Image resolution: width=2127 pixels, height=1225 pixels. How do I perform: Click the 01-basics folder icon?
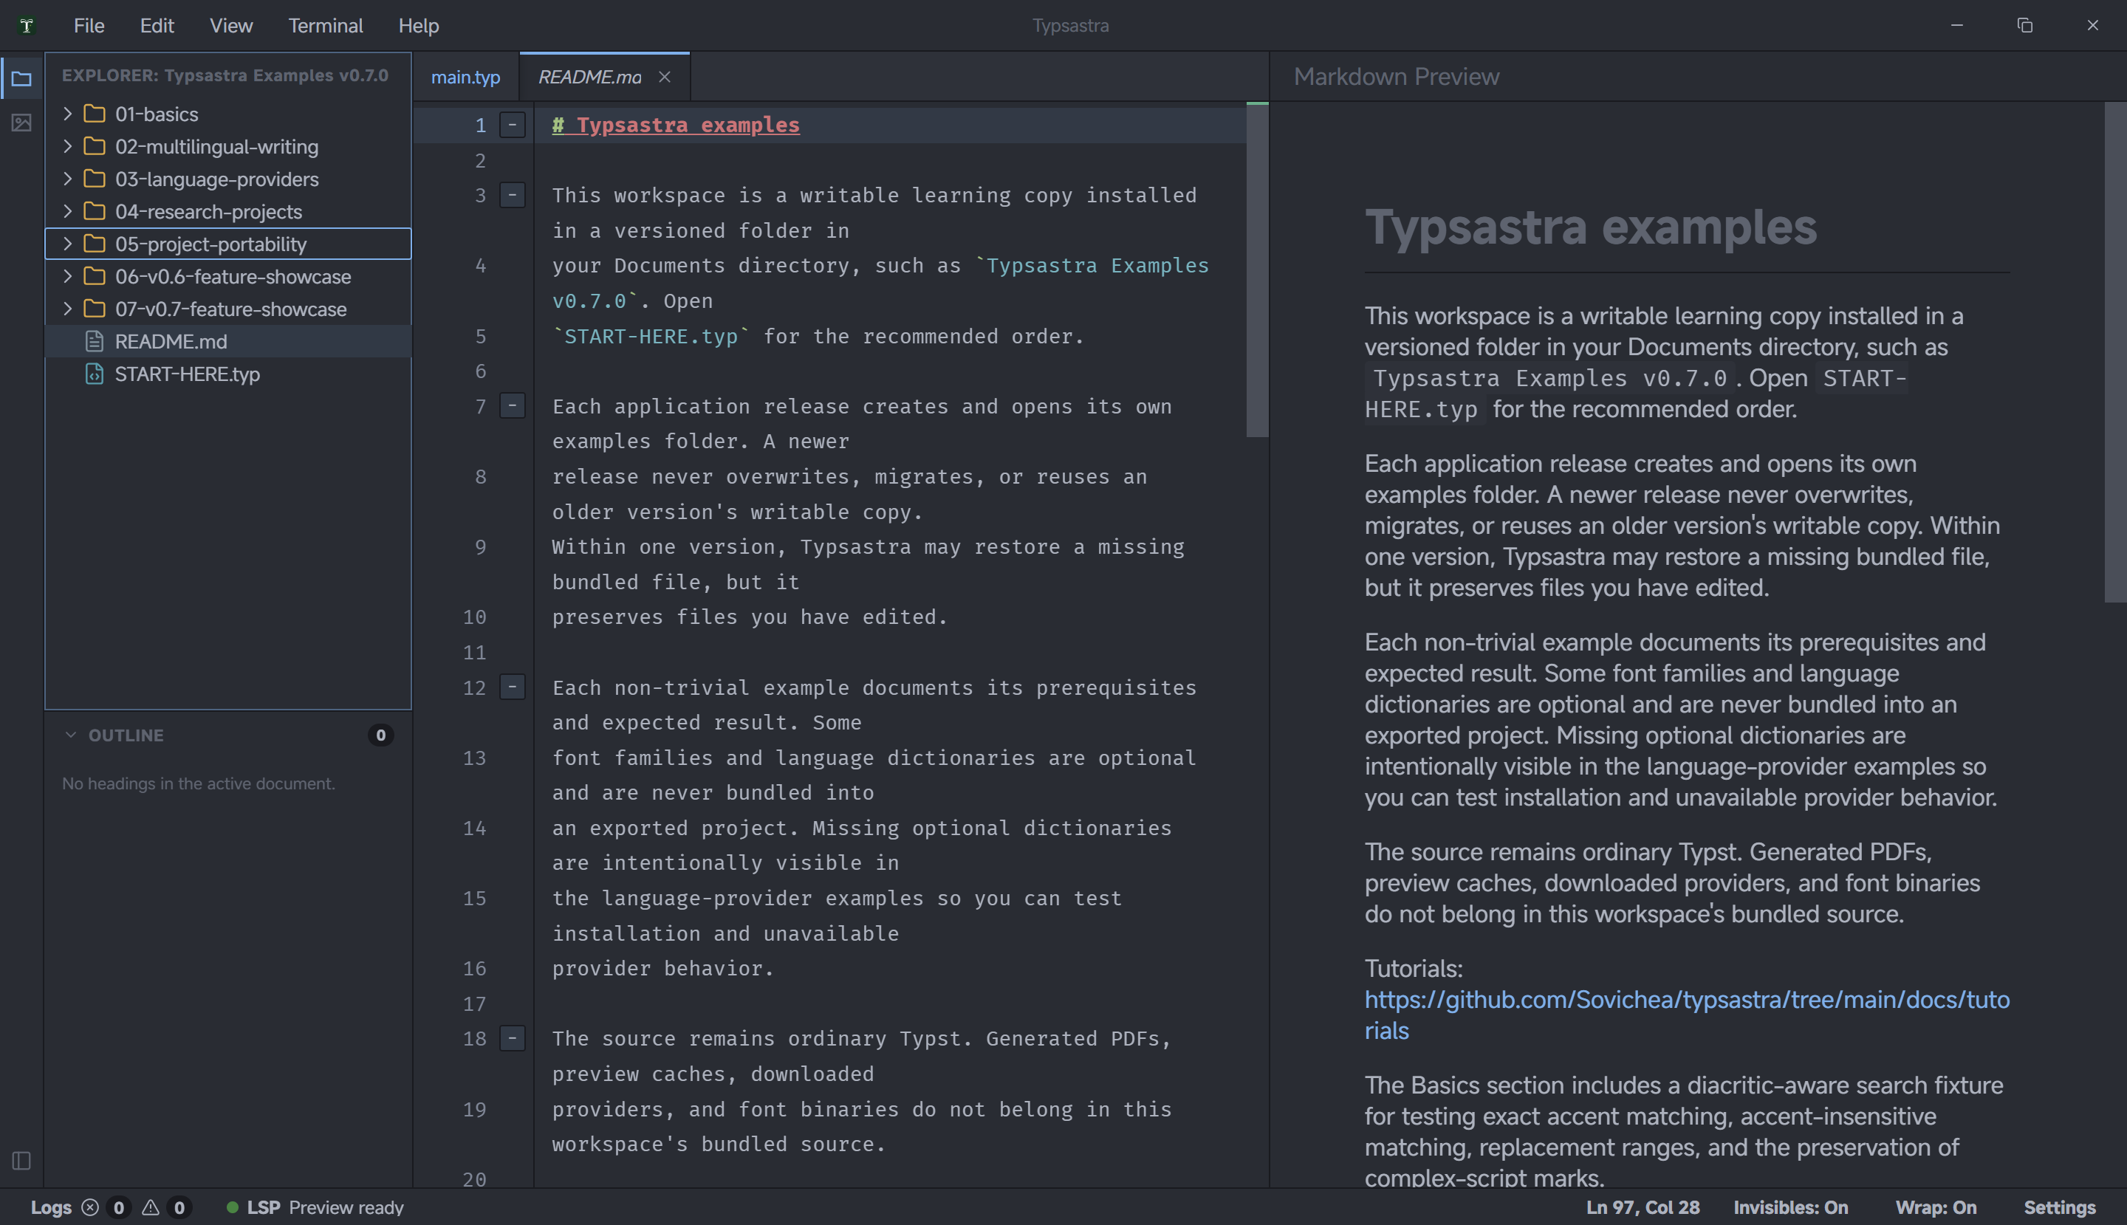click(x=95, y=114)
